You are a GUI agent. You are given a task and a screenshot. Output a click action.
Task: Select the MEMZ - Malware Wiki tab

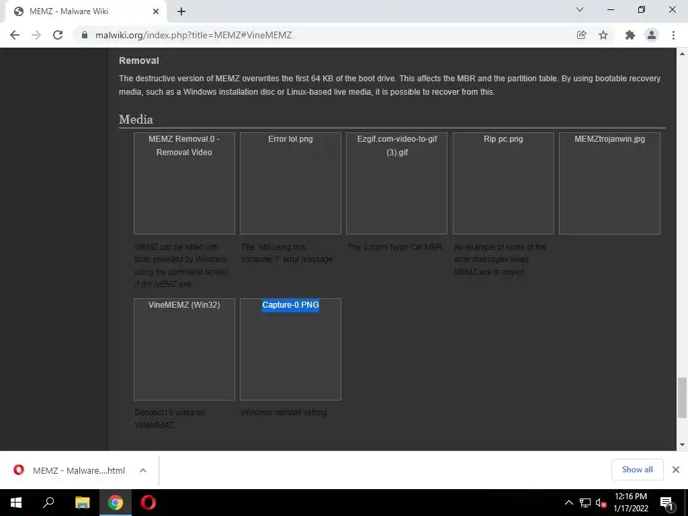pos(85,11)
